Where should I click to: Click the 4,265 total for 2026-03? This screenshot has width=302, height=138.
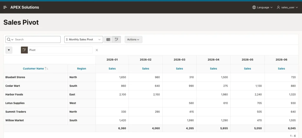(190, 128)
